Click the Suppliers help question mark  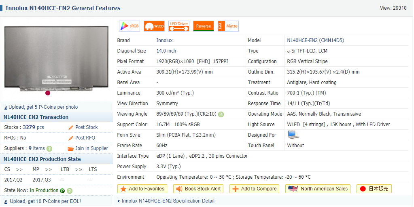(49, 149)
